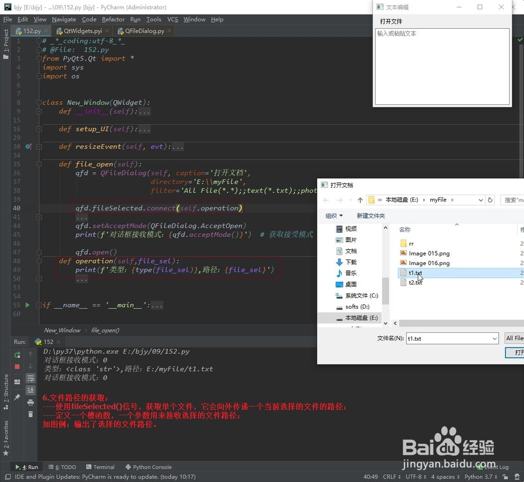
Task: Collapse the file_open method
Action: (39, 164)
